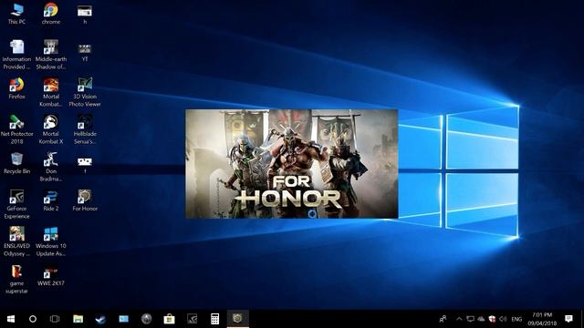Viewport: 584px width, 328px height.
Task: Expand the hidden tray icons chevron
Action: coord(459,319)
